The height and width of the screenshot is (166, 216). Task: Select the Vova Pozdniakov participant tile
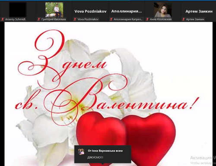point(90,11)
